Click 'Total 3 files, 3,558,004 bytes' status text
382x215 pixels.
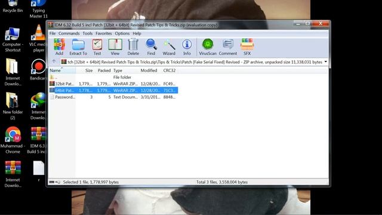[222, 182]
